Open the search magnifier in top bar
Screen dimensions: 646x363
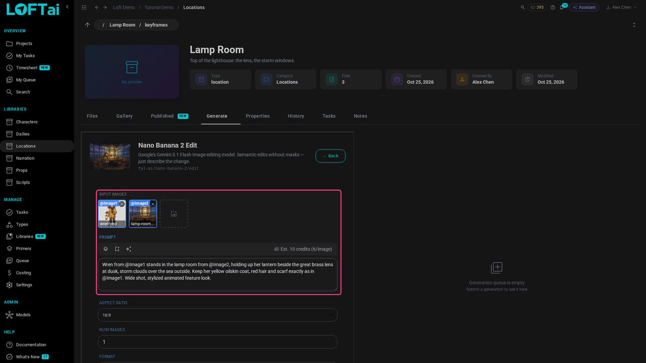point(522,8)
